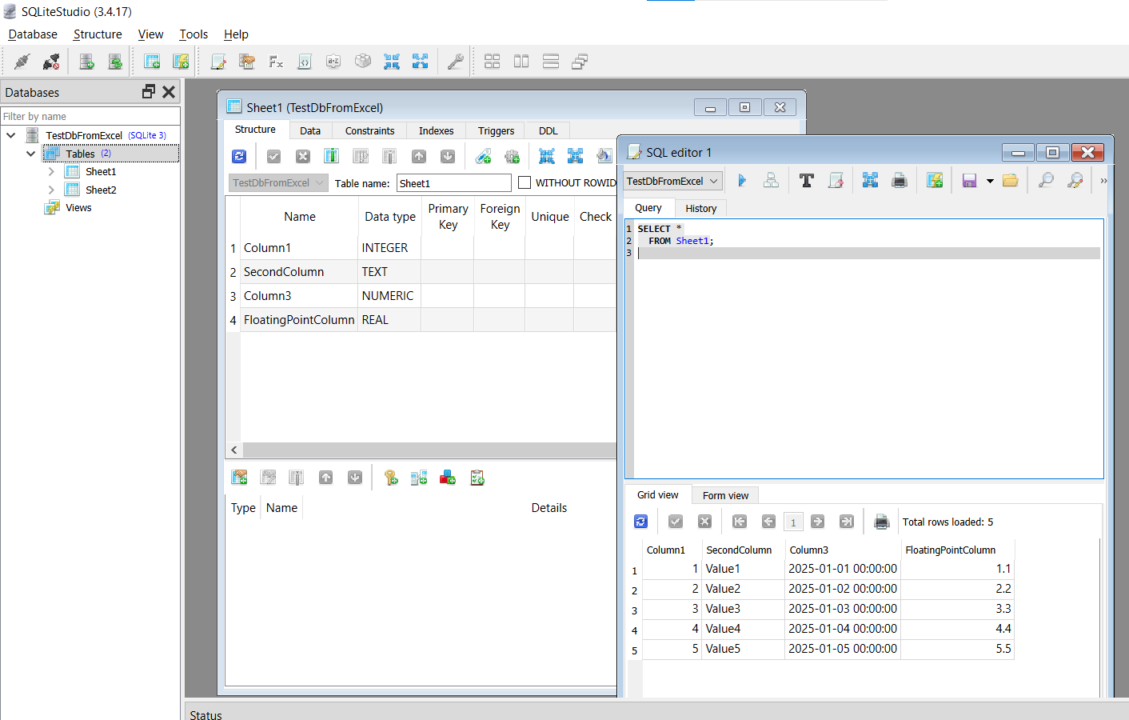Open the Structure menu
Screen dimensions: 1129x720
pyautogui.click(x=98, y=34)
